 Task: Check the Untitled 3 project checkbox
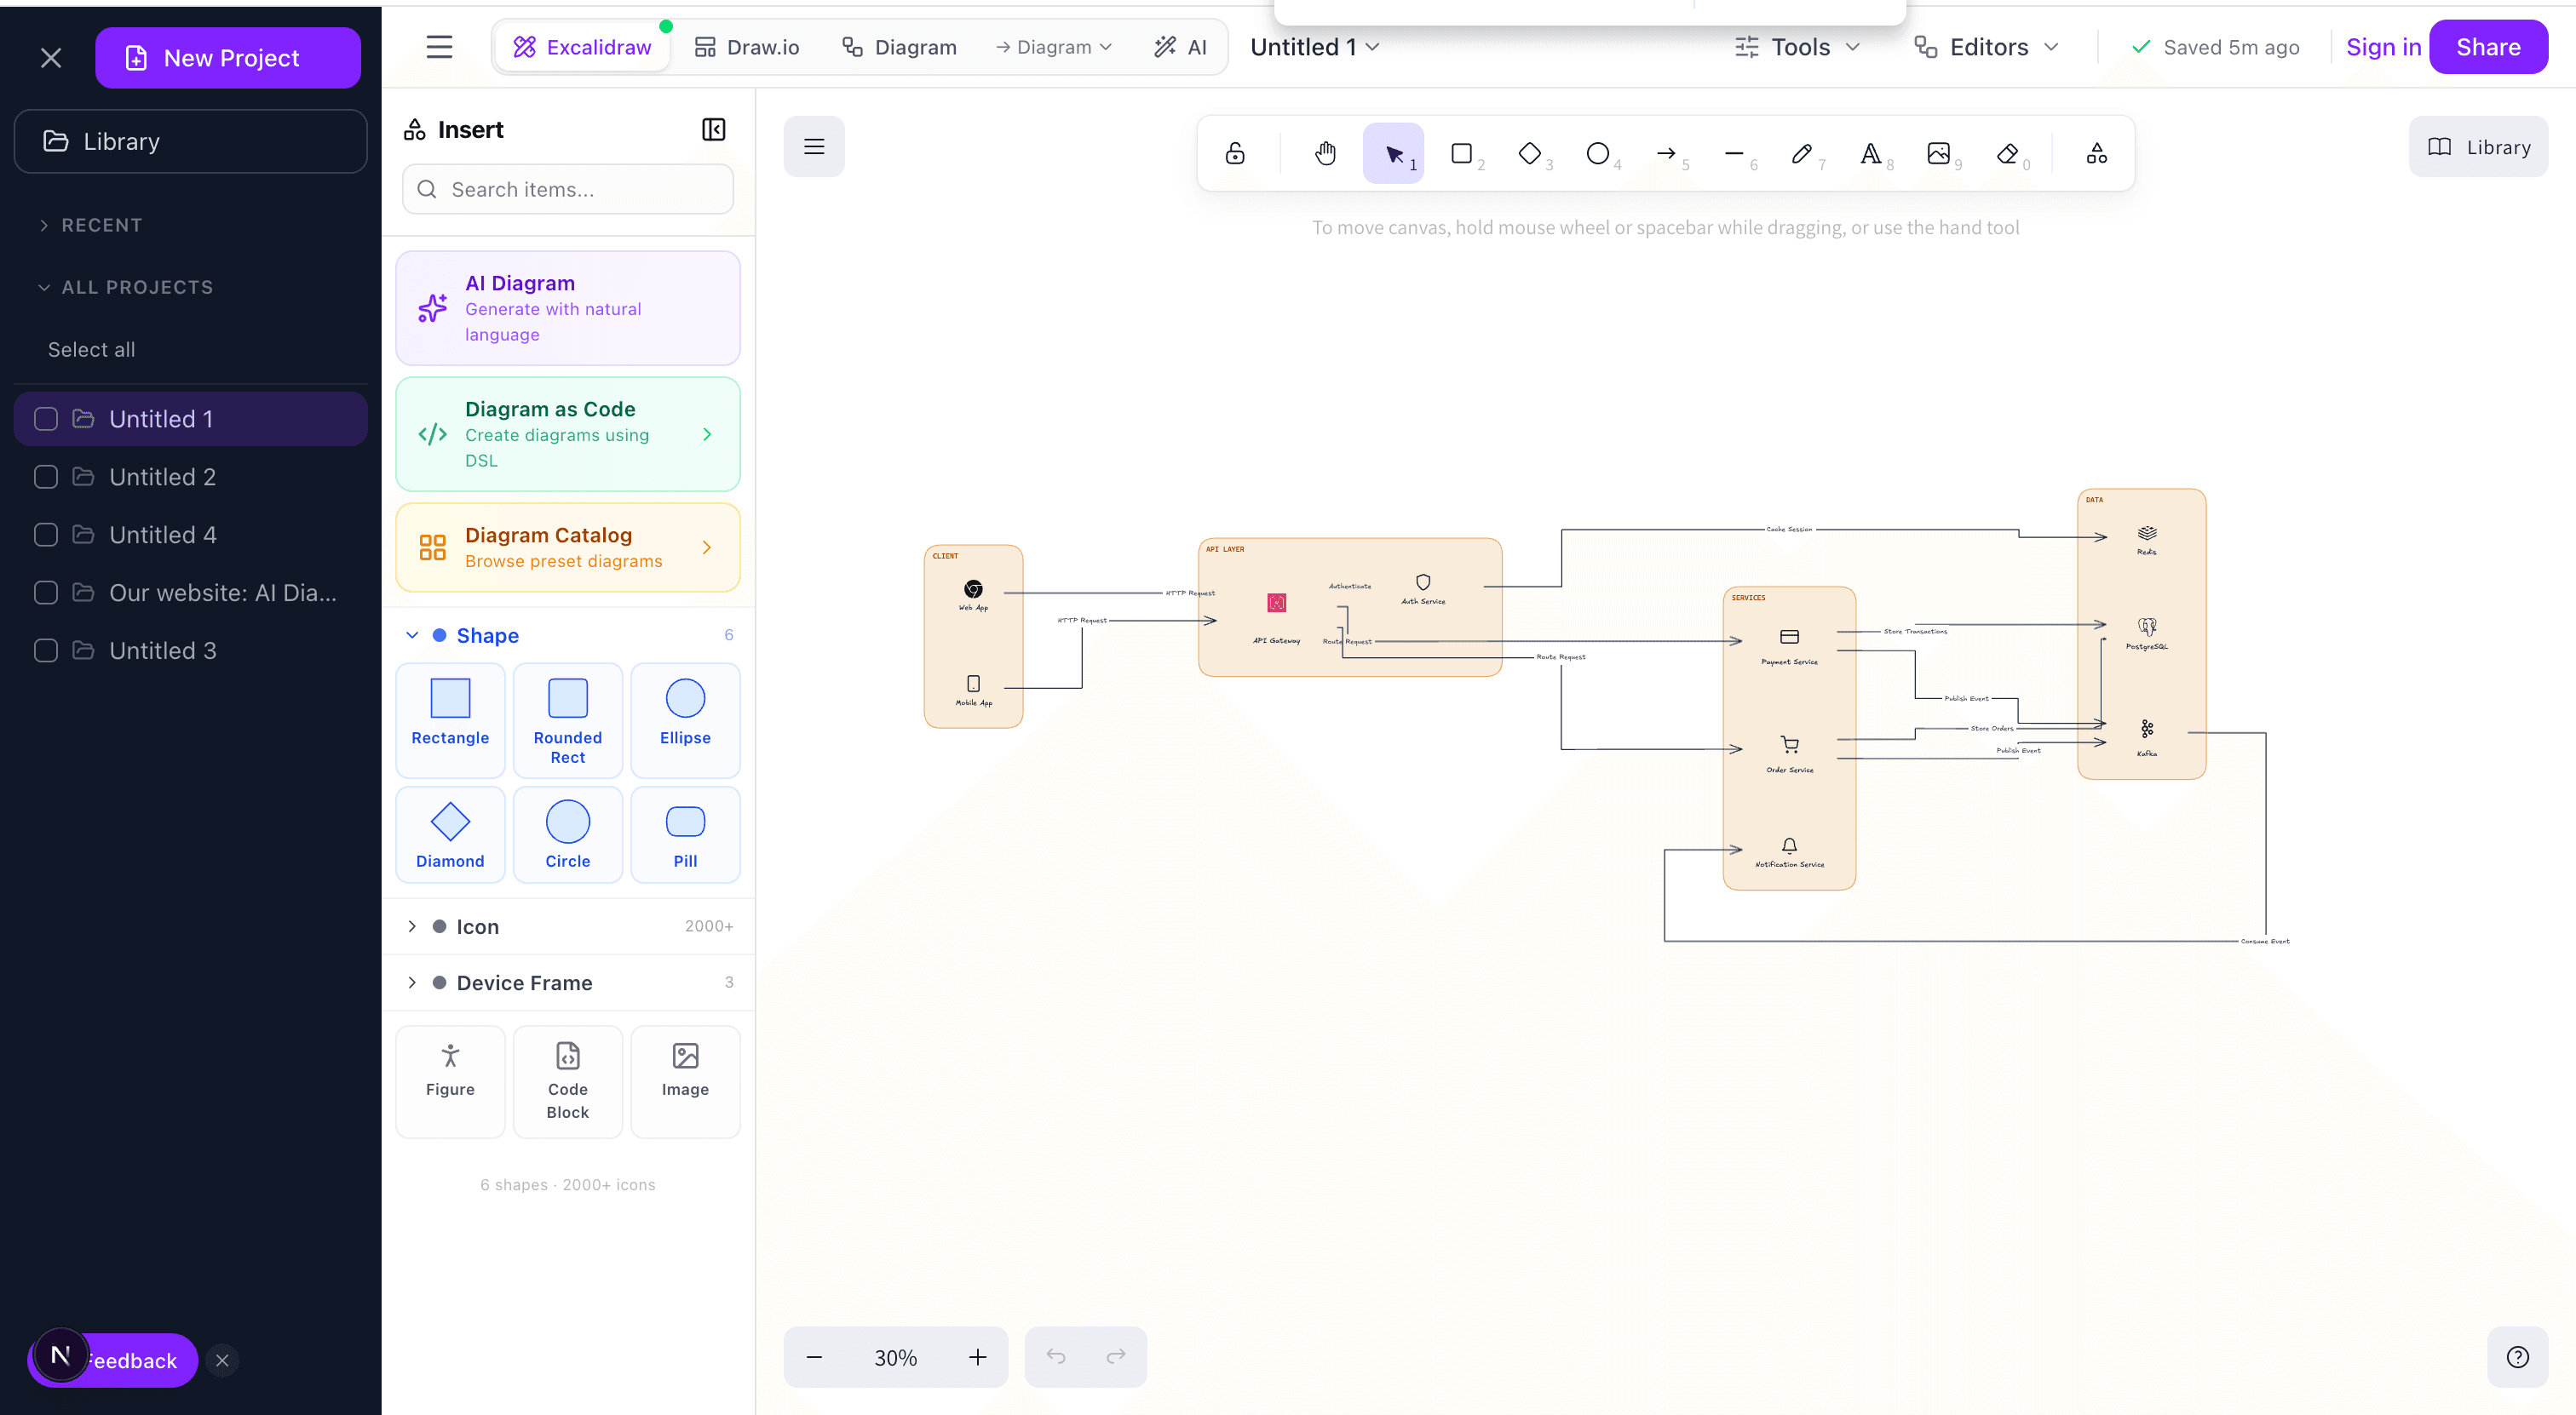[x=46, y=650]
